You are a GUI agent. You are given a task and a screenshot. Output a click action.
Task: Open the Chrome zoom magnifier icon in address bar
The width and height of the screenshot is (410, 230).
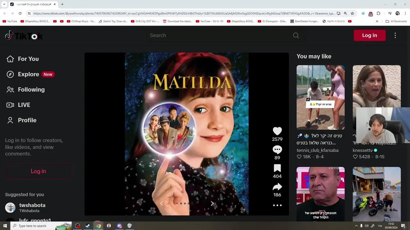[345, 13]
